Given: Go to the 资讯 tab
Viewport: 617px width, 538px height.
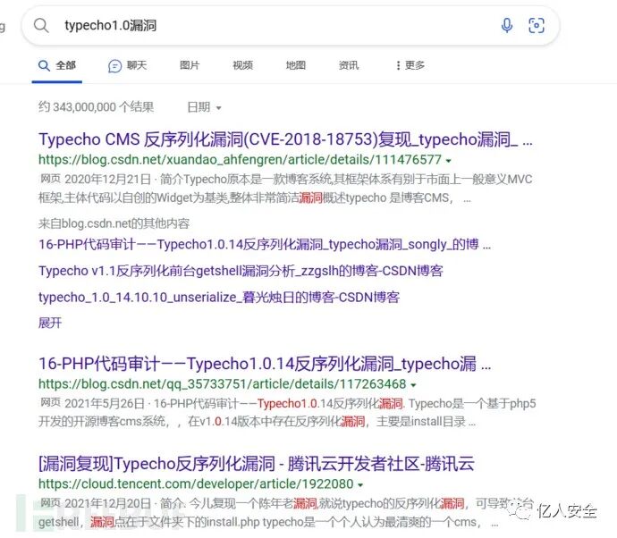Looking at the screenshot, I should [349, 65].
